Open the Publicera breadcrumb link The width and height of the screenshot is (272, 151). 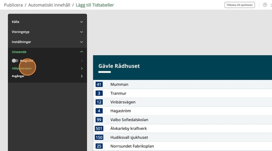coord(13,5)
